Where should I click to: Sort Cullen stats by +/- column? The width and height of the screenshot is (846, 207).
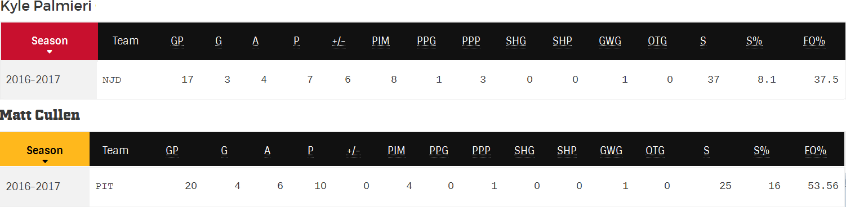pos(353,151)
